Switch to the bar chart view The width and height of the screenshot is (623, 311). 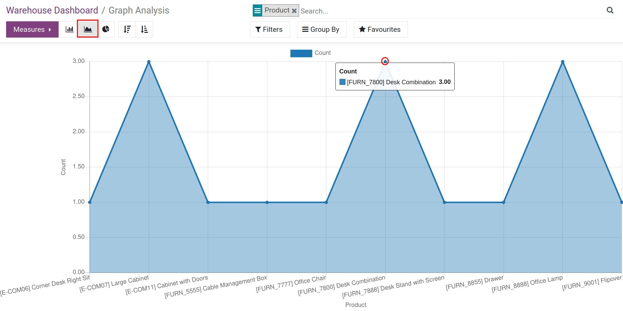69,29
